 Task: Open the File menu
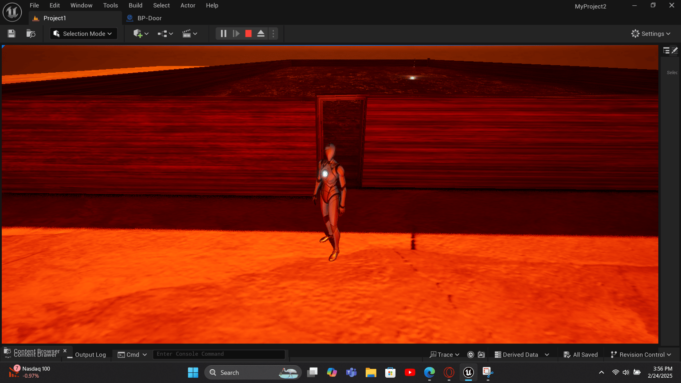coord(34,5)
